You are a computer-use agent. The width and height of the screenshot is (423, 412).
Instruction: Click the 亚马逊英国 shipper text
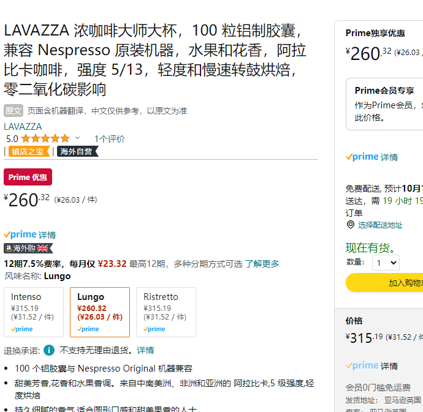[x=403, y=400]
